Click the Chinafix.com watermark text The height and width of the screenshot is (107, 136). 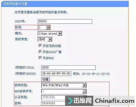click(x=114, y=101)
